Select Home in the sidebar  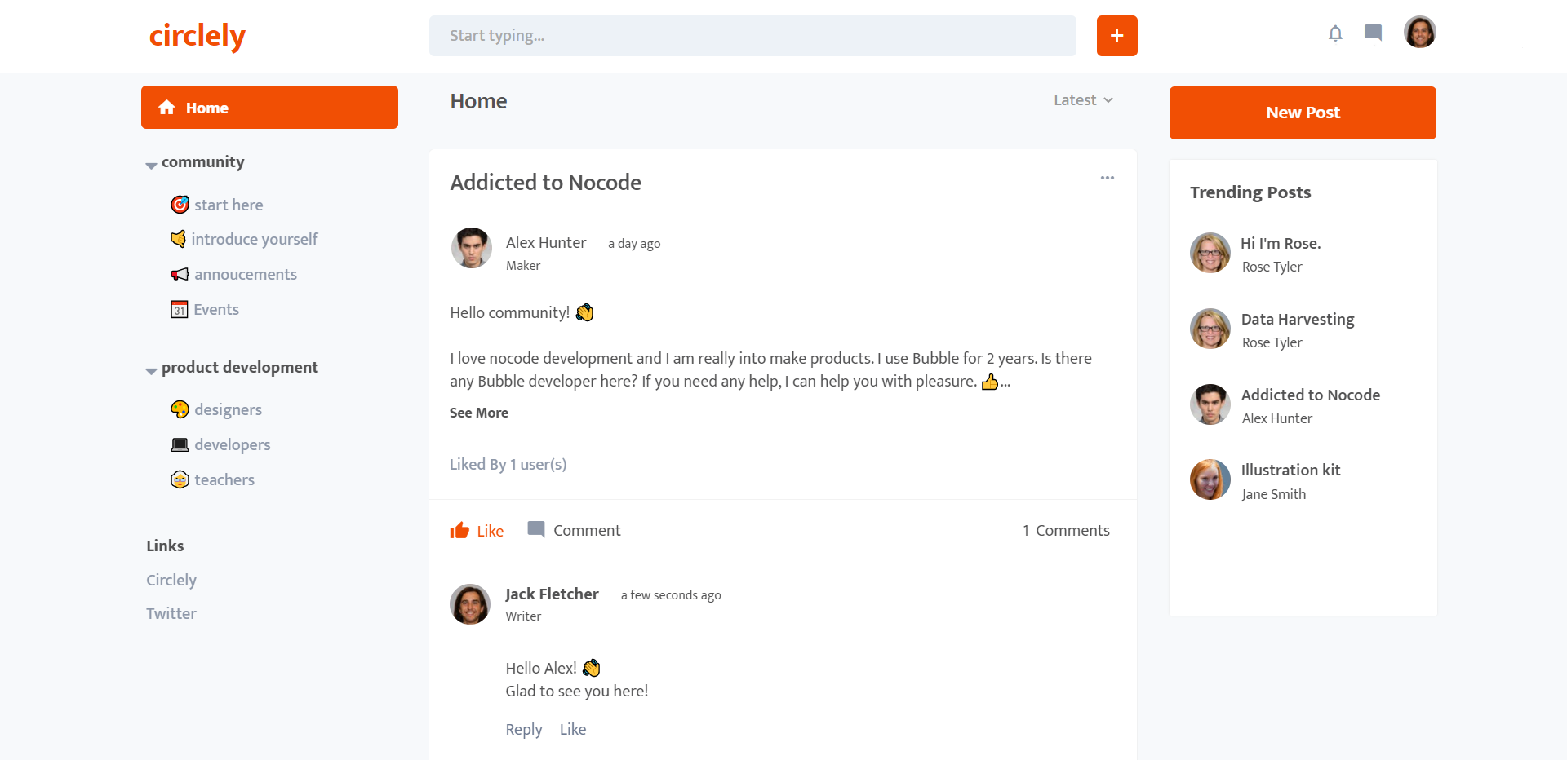pyautogui.click(x=269, y=108)
